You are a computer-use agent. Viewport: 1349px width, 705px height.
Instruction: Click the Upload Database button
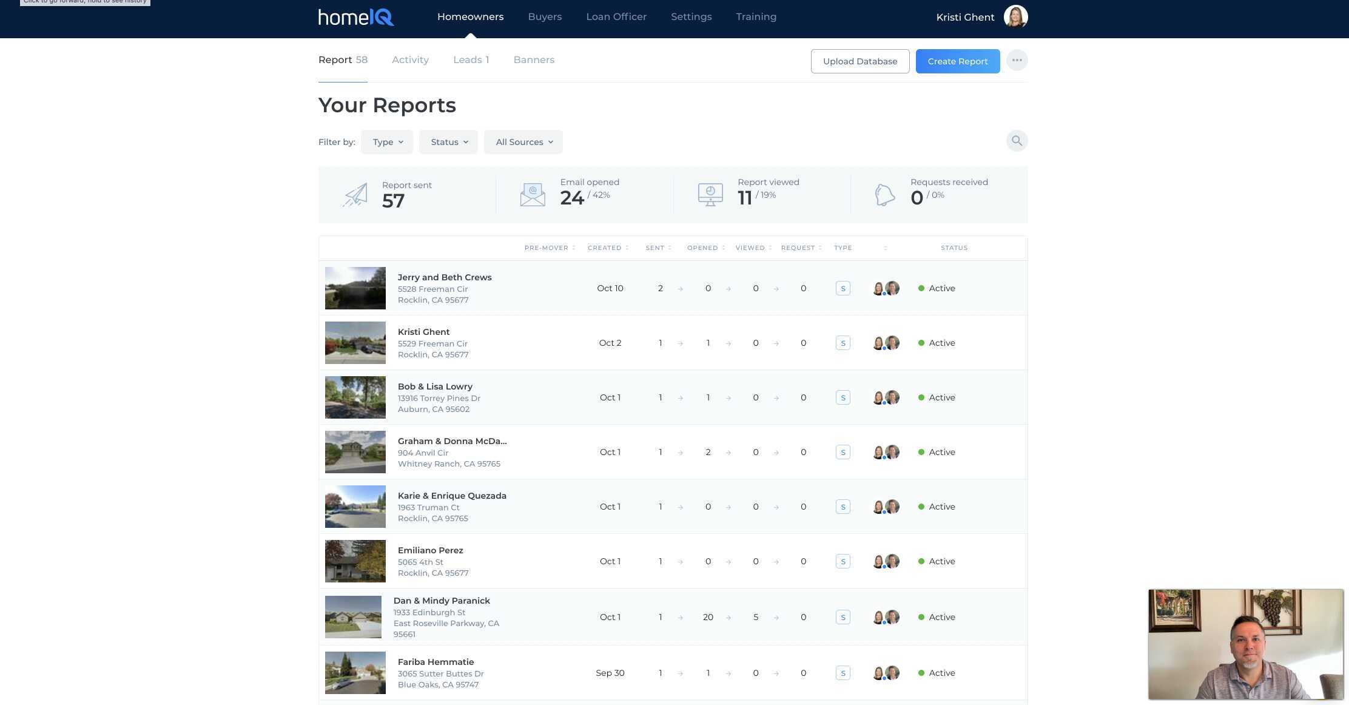click(x=860, y=61)
